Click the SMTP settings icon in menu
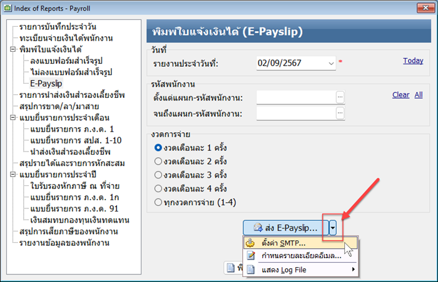Screen dimensions: 438x282 pyautogui.click(x=250, y=243)
